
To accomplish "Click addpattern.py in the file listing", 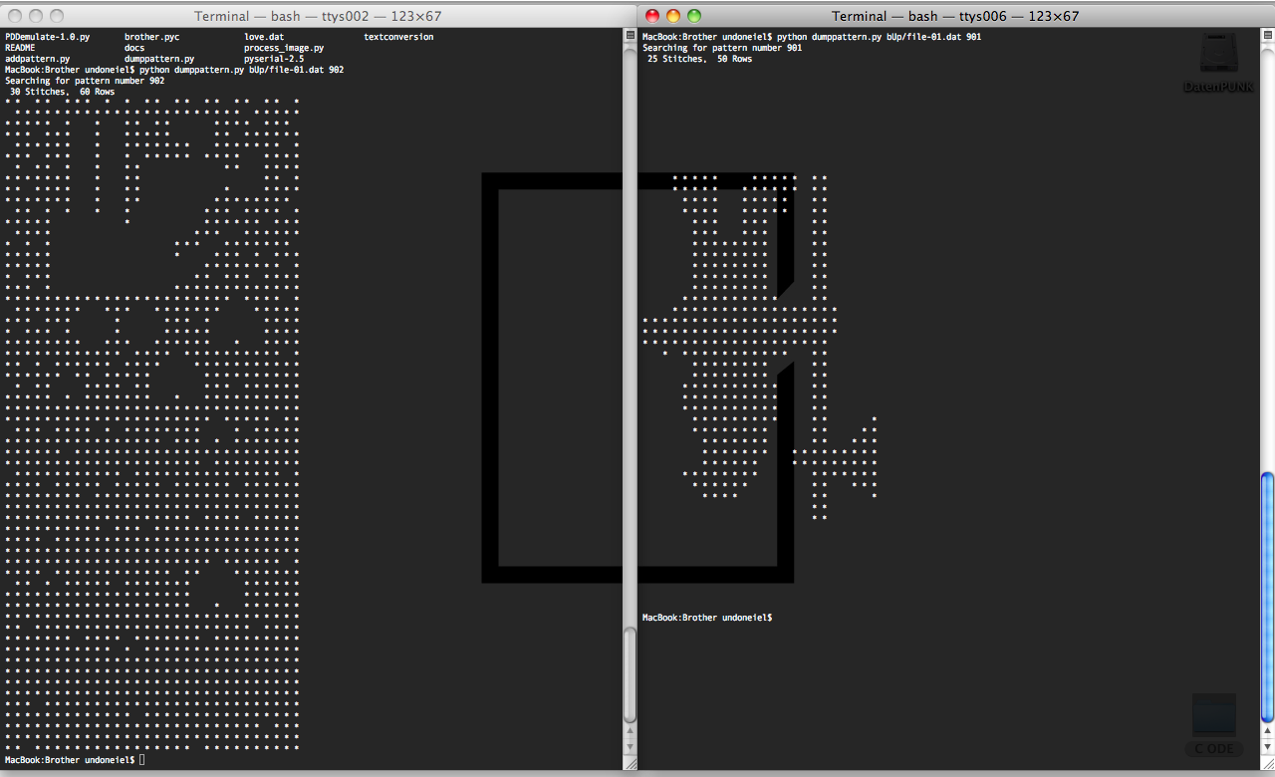I will tap(37, 59).
